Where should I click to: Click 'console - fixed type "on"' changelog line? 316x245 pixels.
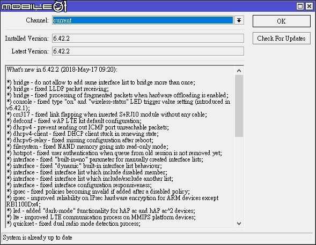tap(118, 105)
